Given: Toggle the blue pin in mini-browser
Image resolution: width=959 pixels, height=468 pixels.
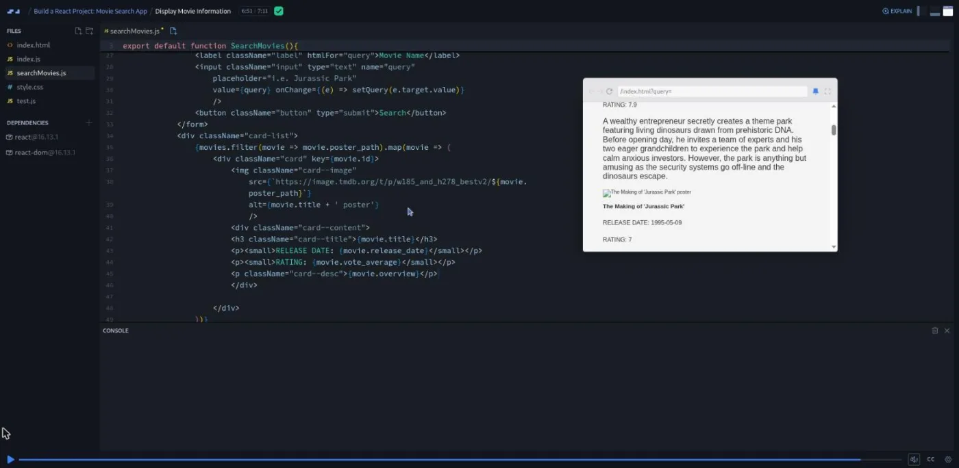Looking at the screenshot, I should [815, 91].
